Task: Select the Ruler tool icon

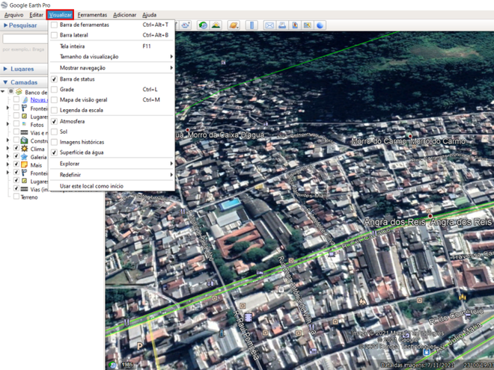Action: click(x=251, y=25)
